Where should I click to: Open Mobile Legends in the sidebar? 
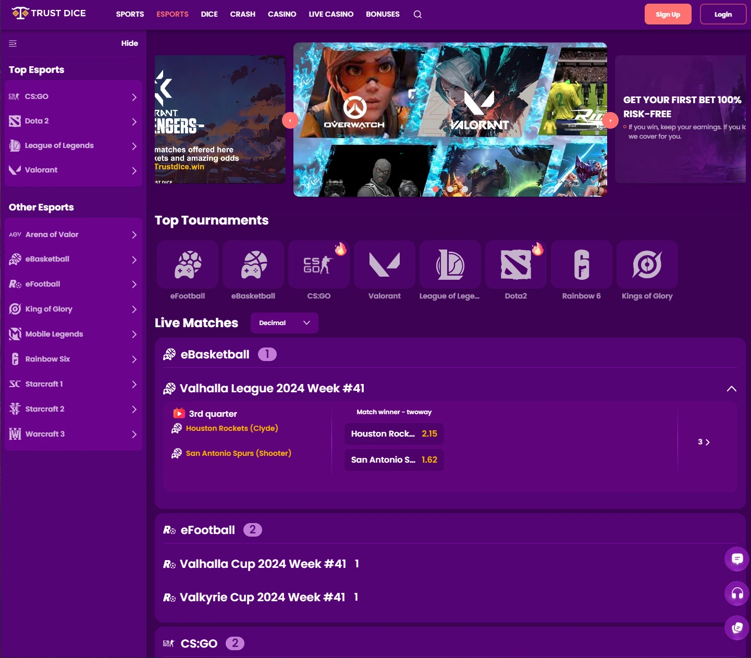point(73,334)
